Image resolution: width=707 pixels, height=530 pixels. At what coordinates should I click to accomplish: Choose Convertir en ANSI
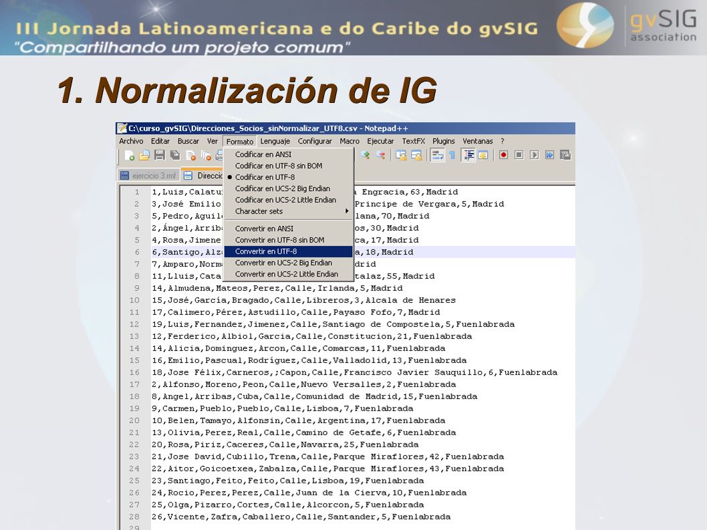pyautogui.click(x=288, y=229)
